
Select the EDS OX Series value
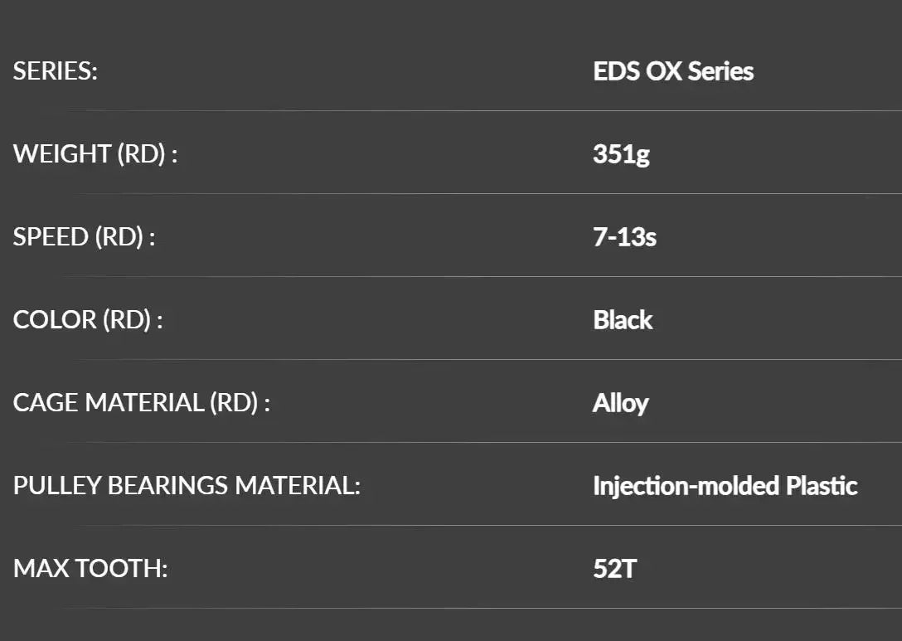pyautogui.click(x=673, y=71)
